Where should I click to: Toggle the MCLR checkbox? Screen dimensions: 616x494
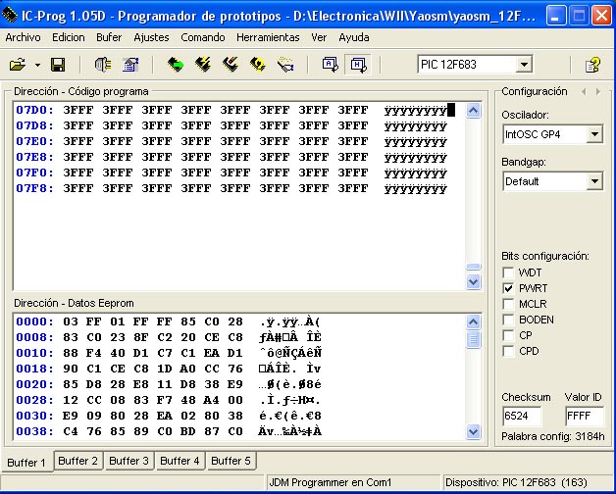tap(508, 304)
